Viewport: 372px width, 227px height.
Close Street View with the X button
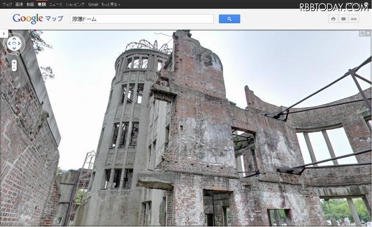pyautogui.click(x=368, y=33)
